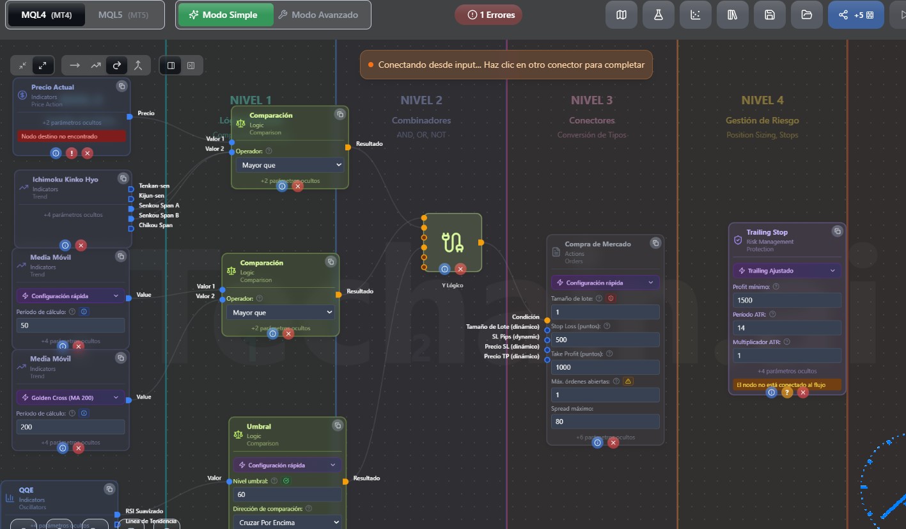
Task: Toggle the collapse side panel icon
Action: pos(191,65)
